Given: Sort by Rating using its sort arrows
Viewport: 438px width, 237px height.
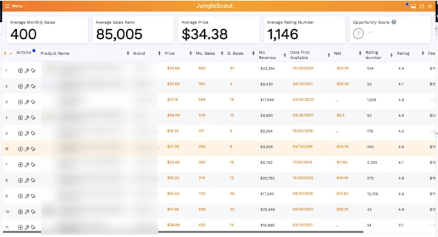Looking at the screenshot, I should (423, 53).
